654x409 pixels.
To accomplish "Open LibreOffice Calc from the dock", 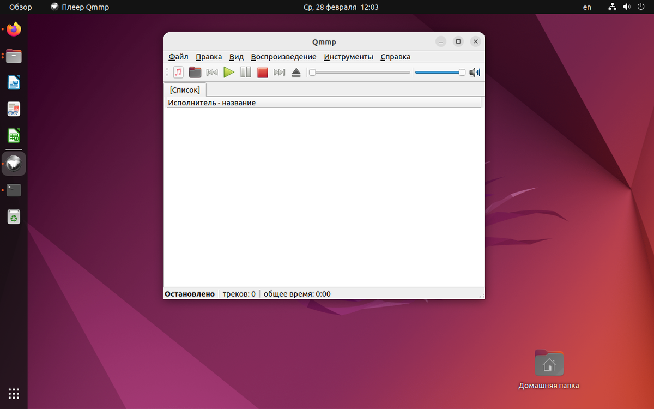I will coord(14,136).
